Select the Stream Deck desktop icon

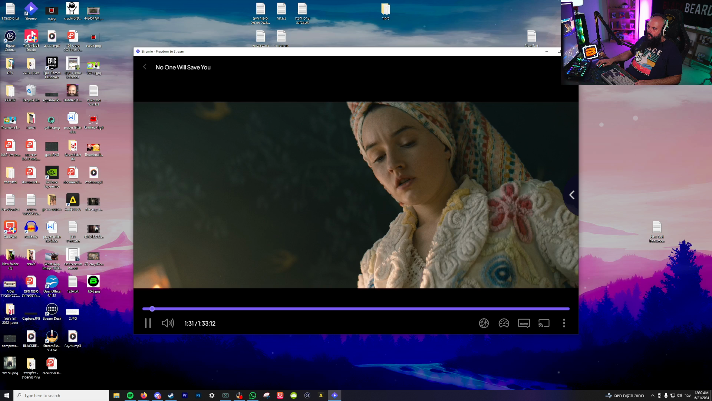pos(52,312)
